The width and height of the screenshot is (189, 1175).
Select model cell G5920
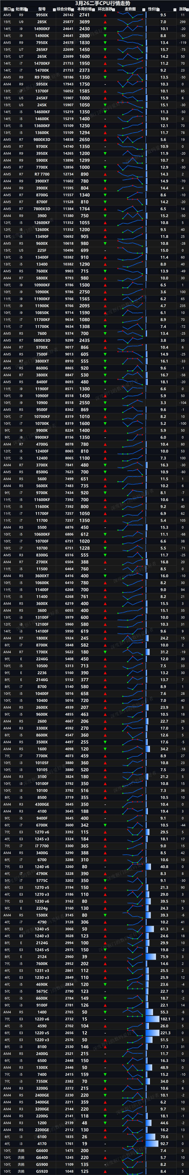pyautogui.click(x=42, y=1171)
